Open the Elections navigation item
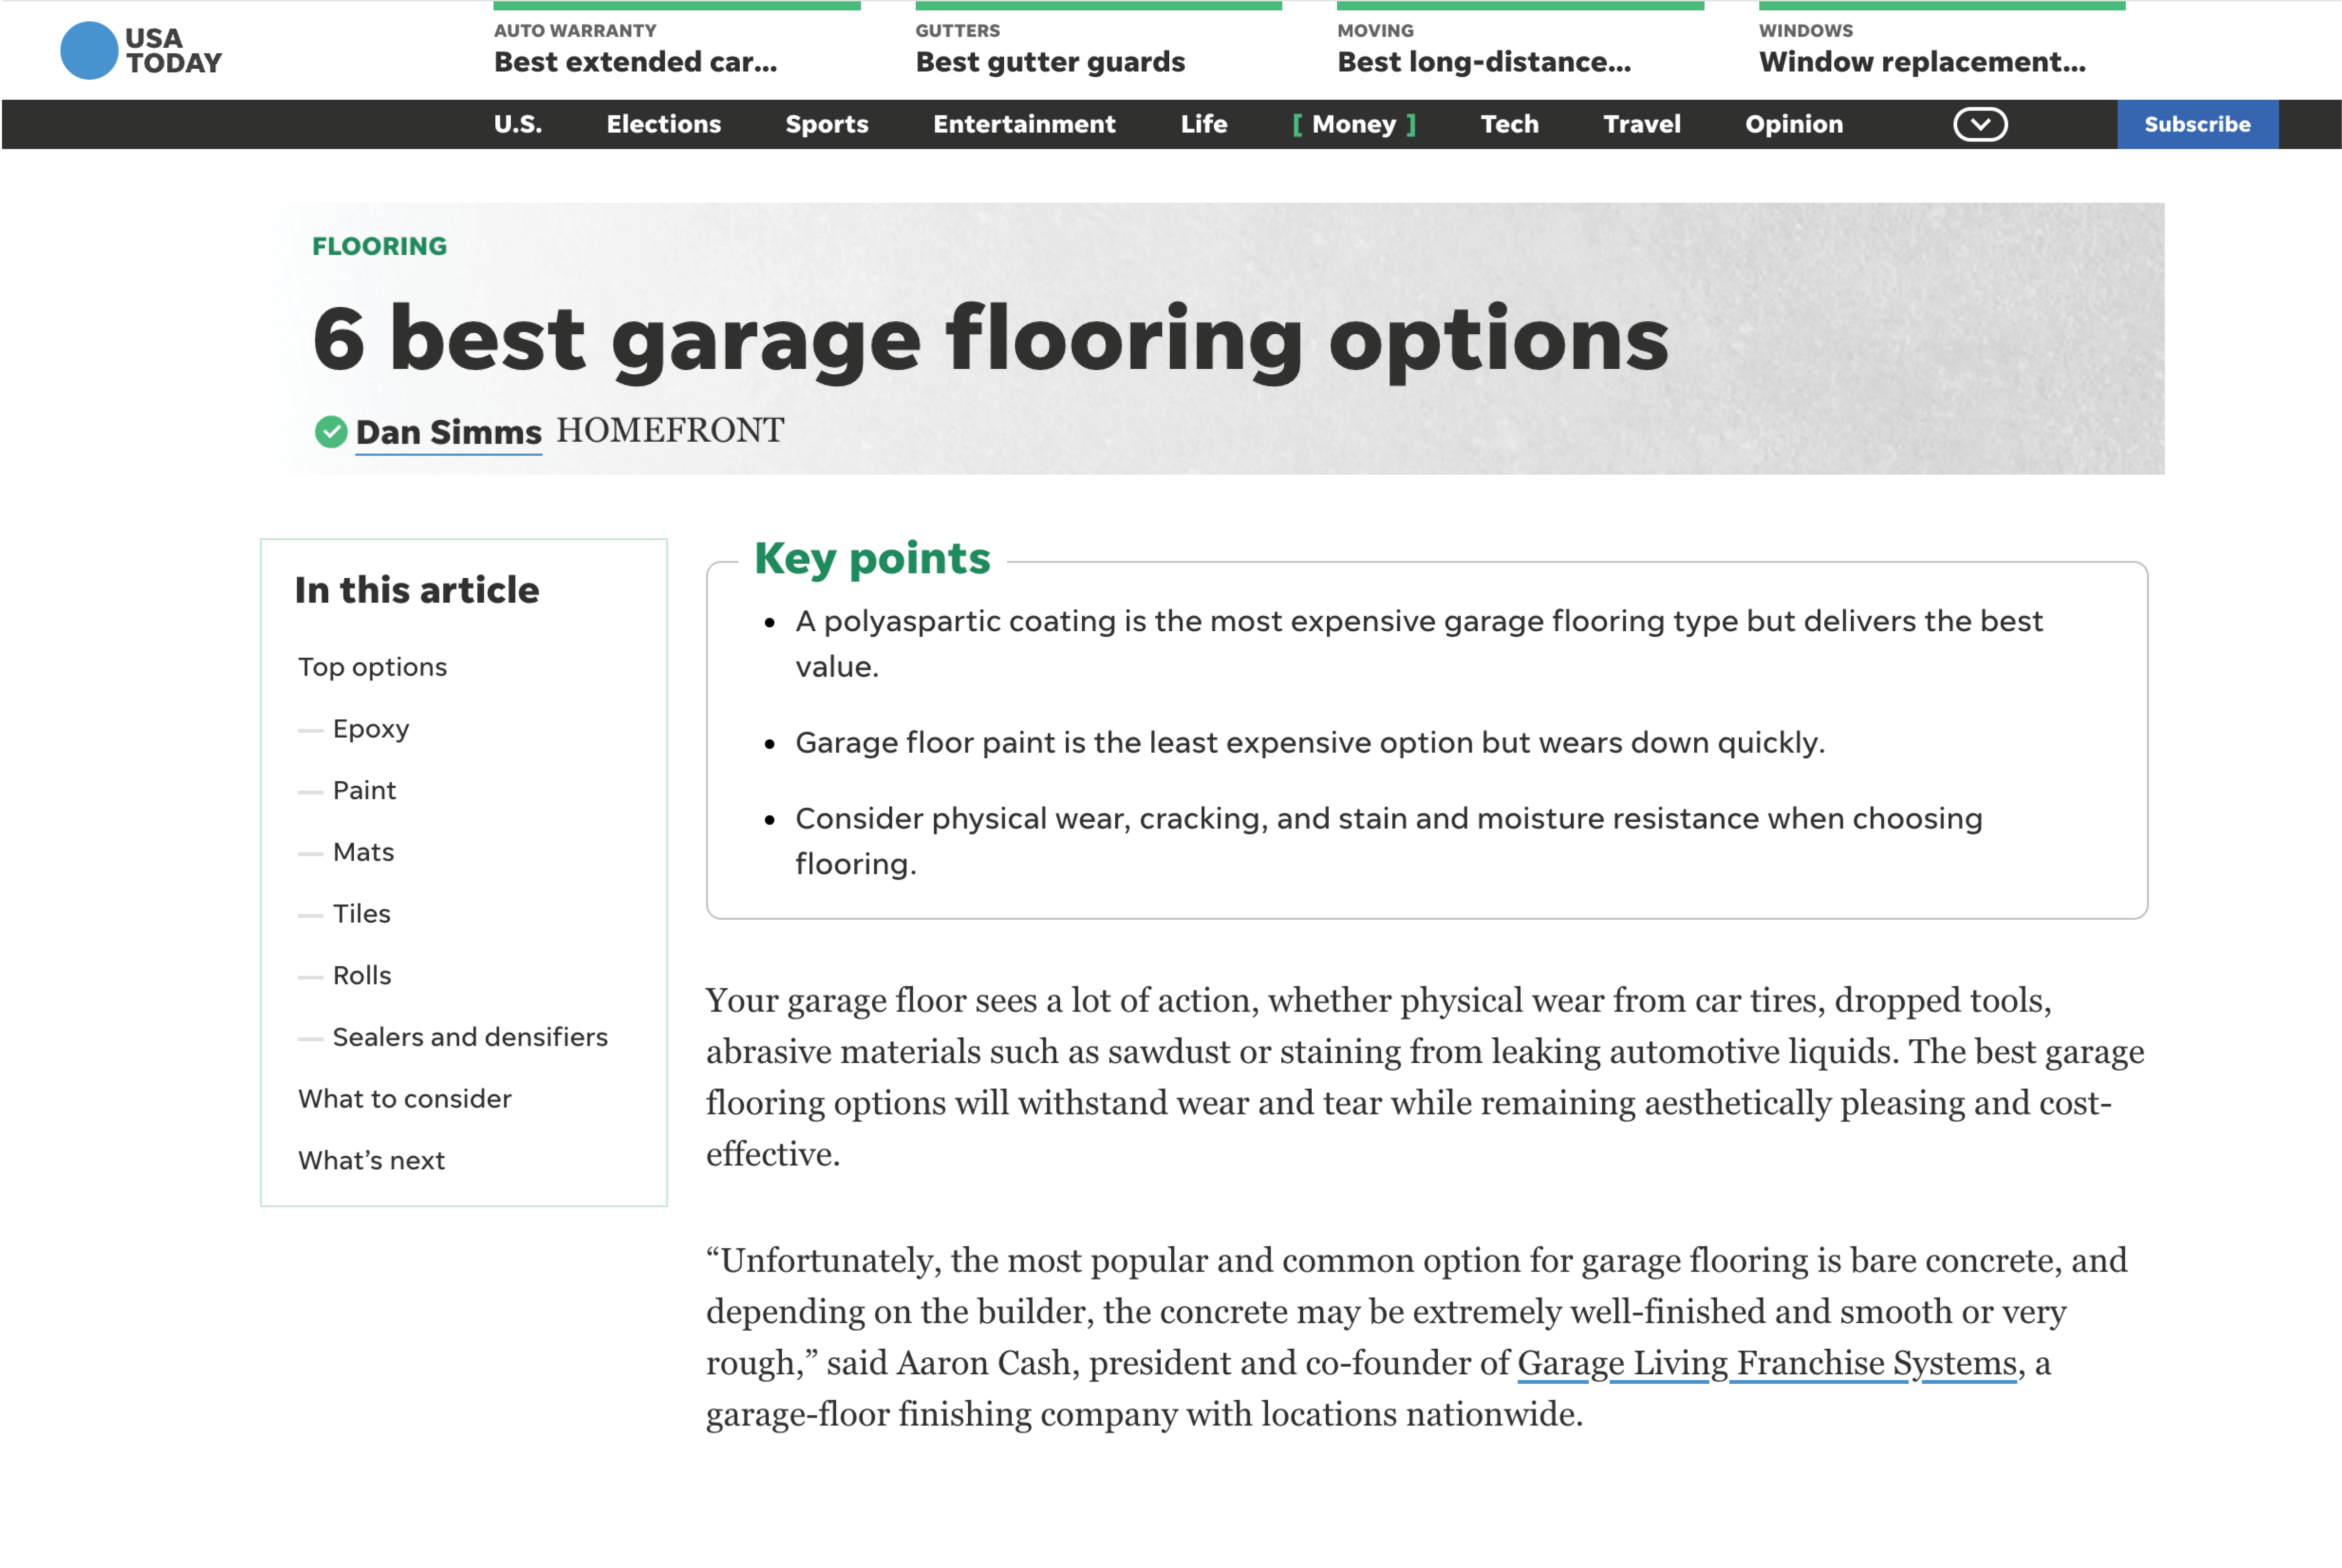This screenshot has height=1568, width=2342. click(x=663, y=124)
